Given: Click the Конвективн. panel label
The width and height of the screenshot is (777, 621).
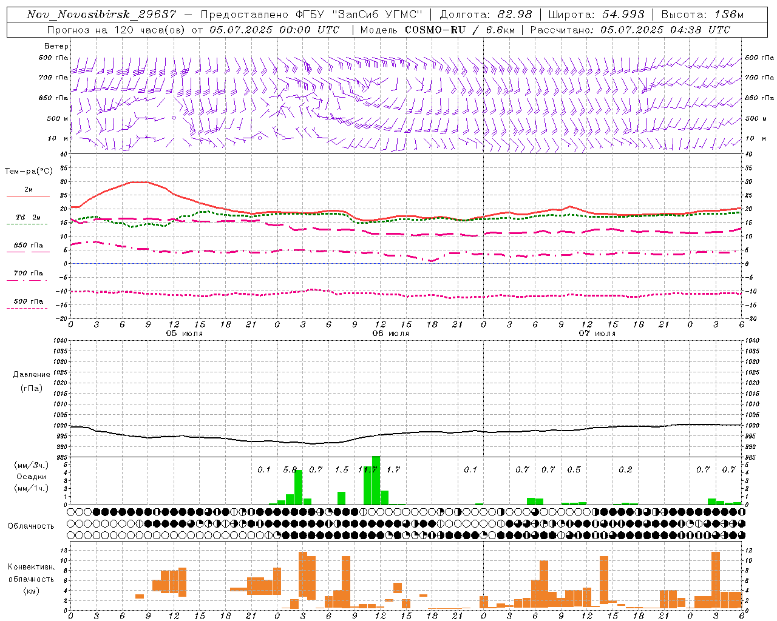Looking at the screenshot, I should click(31, 567).
